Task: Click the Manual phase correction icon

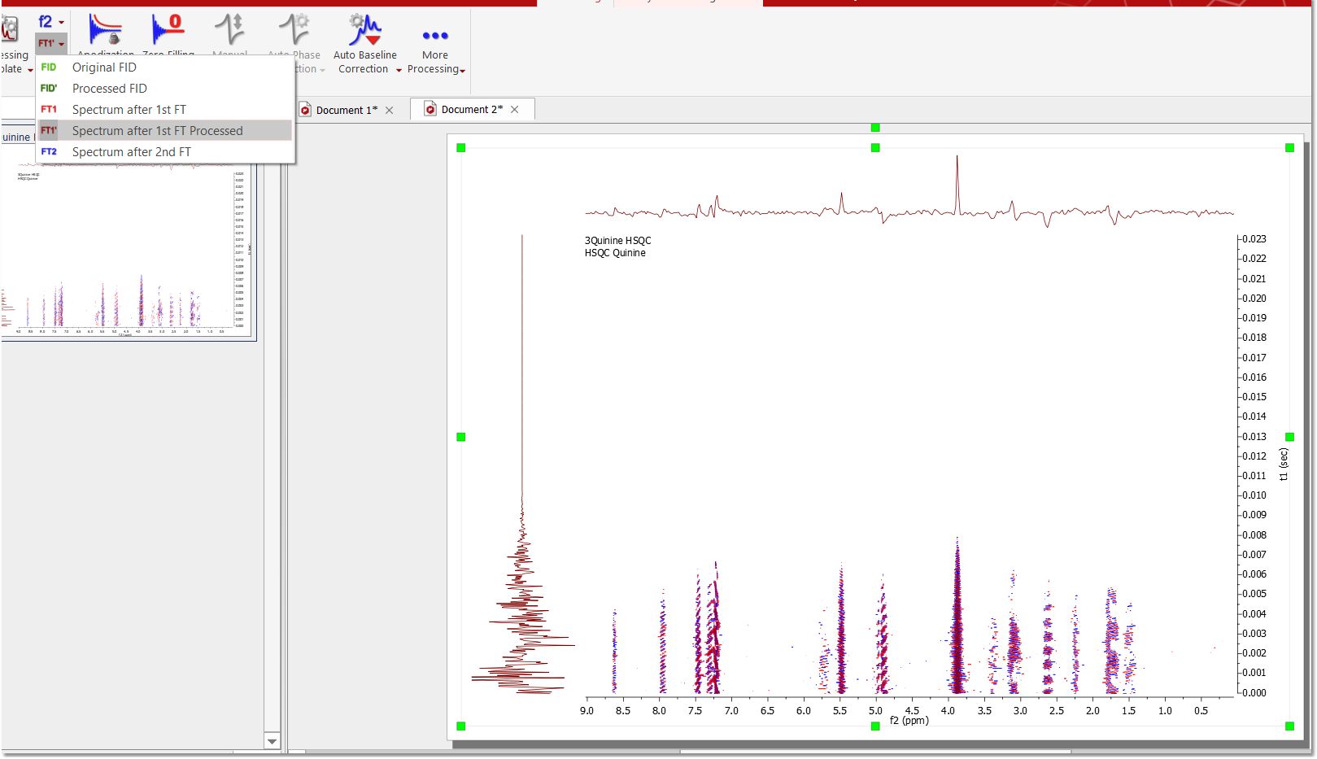Action: coord(229,29)
